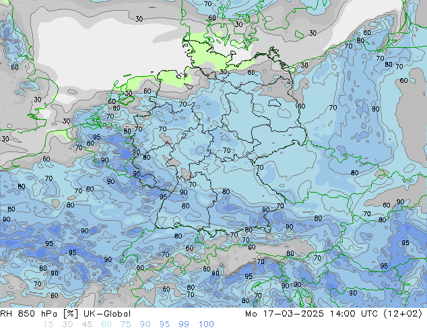The image size is (427, 330).
Task: Click legend value "90" in bottom scale
Action: coord(145,325)
